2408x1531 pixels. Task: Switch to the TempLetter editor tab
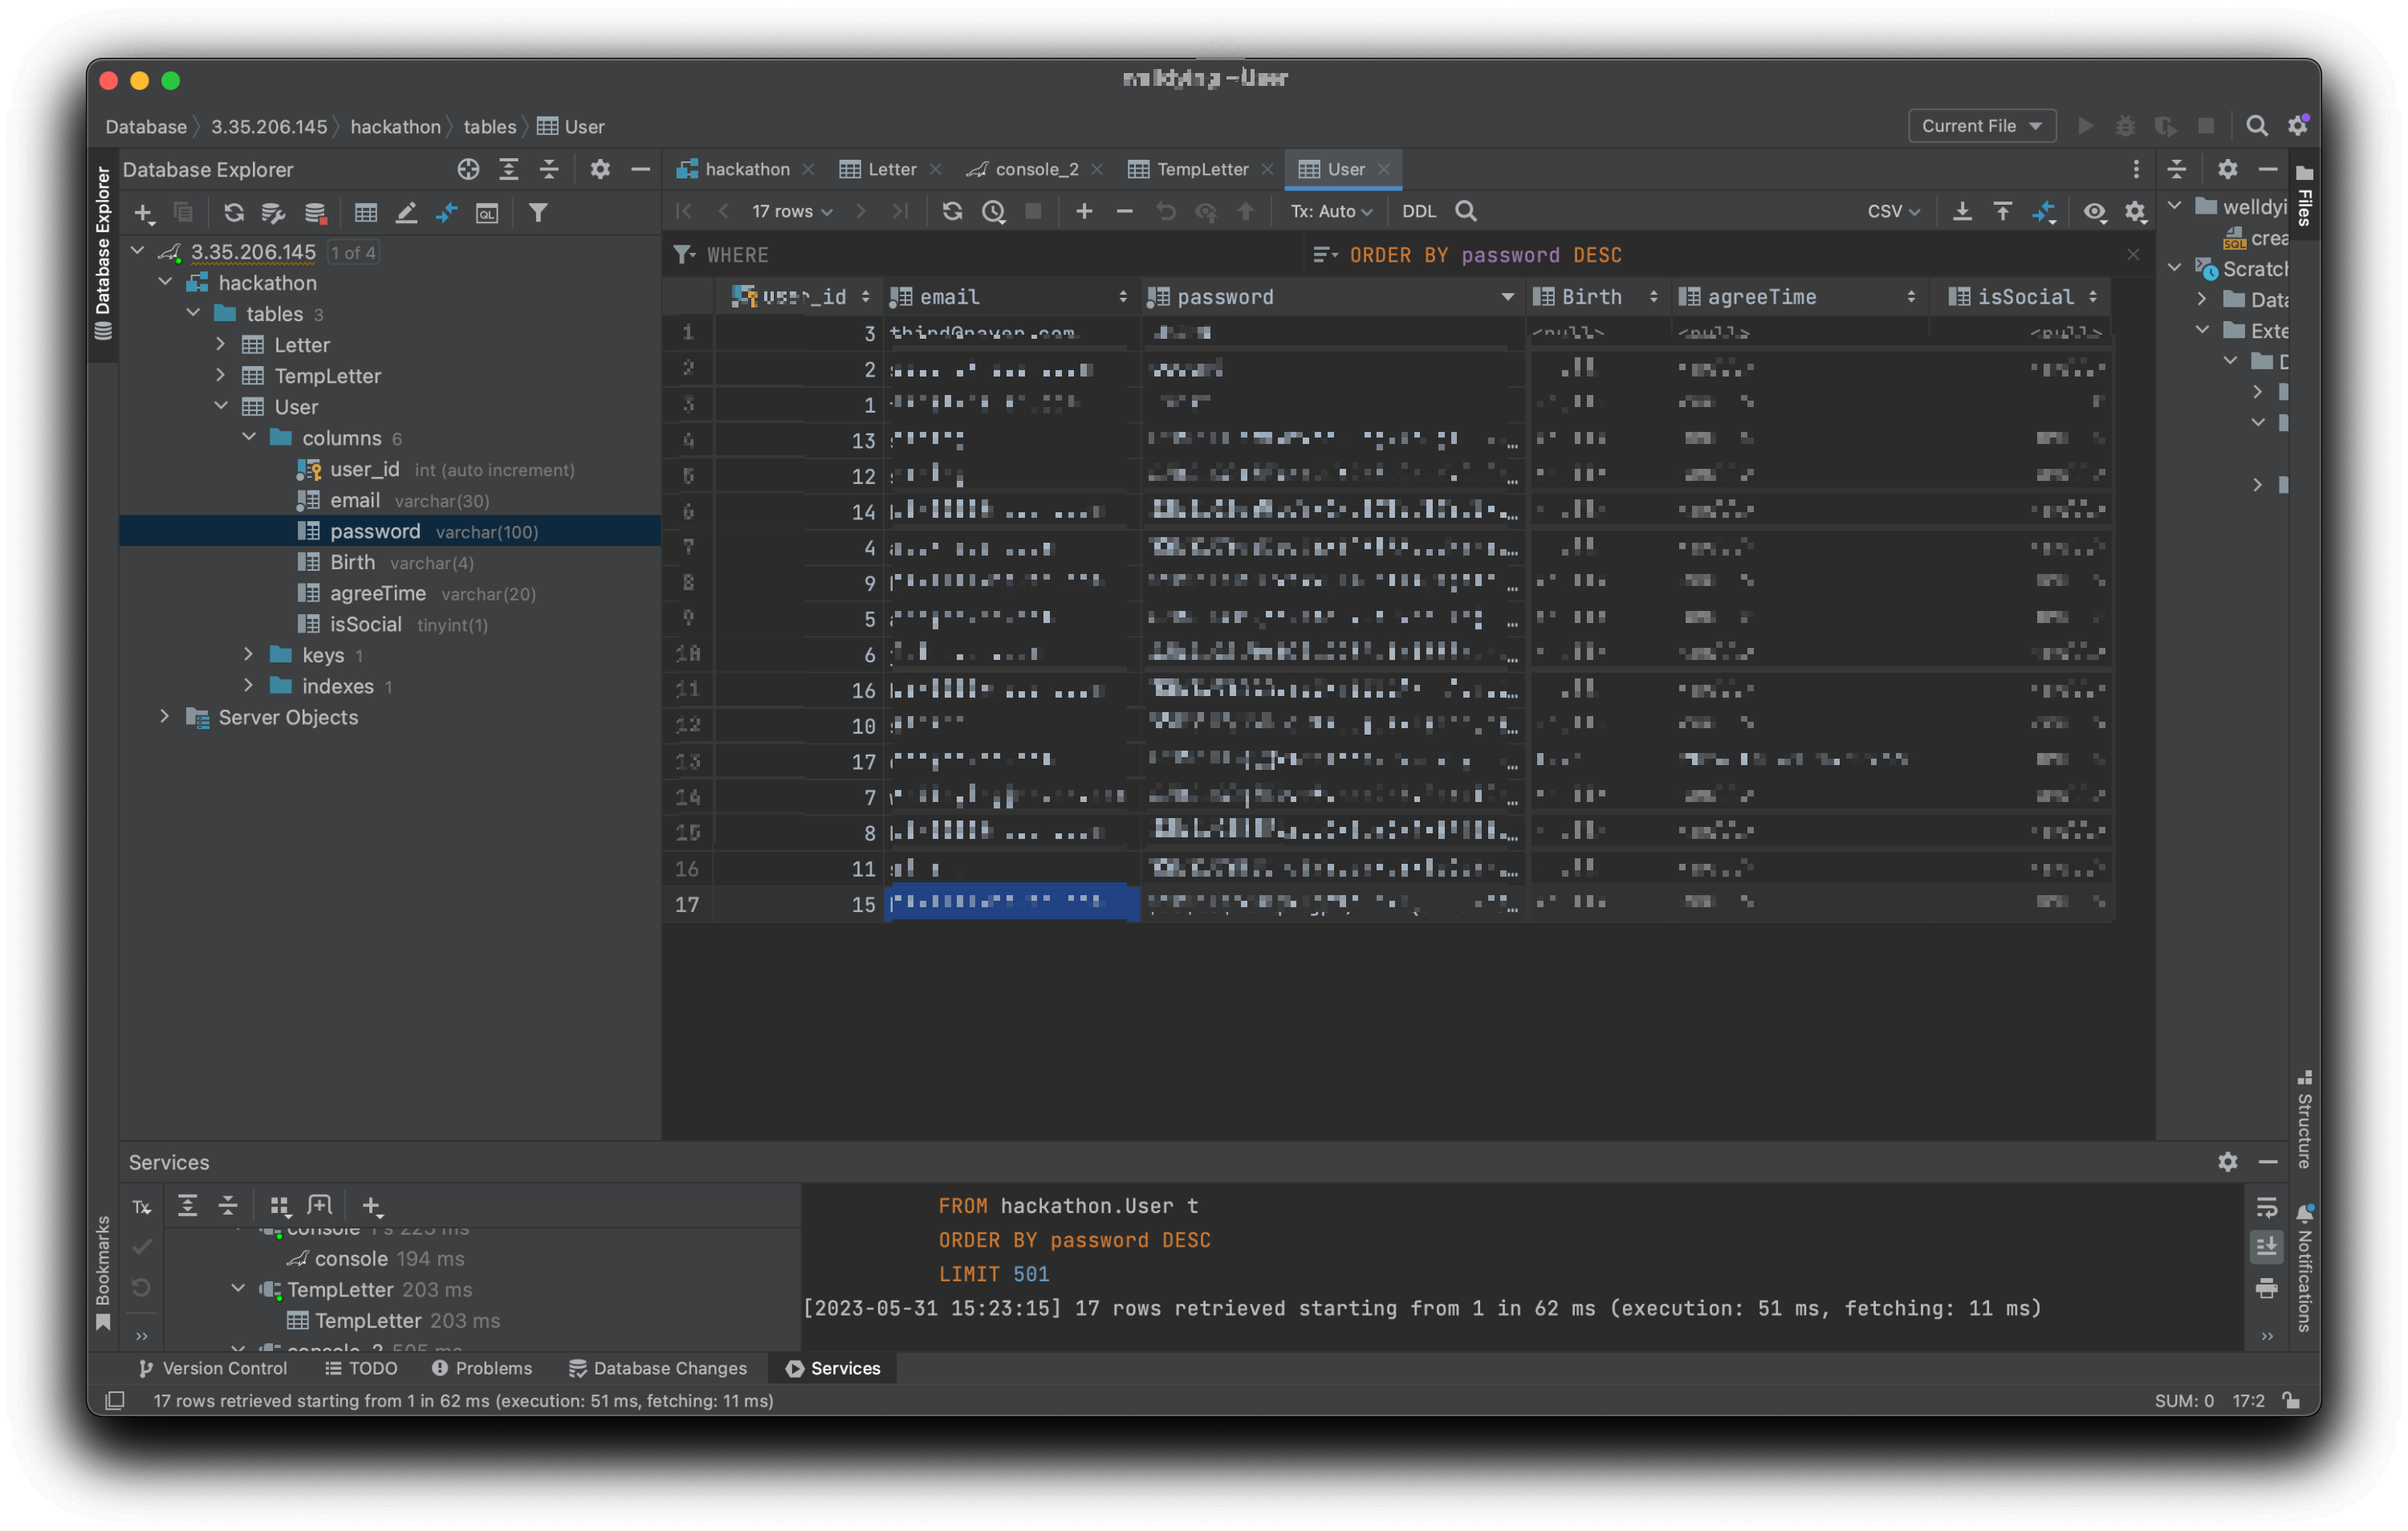click(x=1201, y=169)
